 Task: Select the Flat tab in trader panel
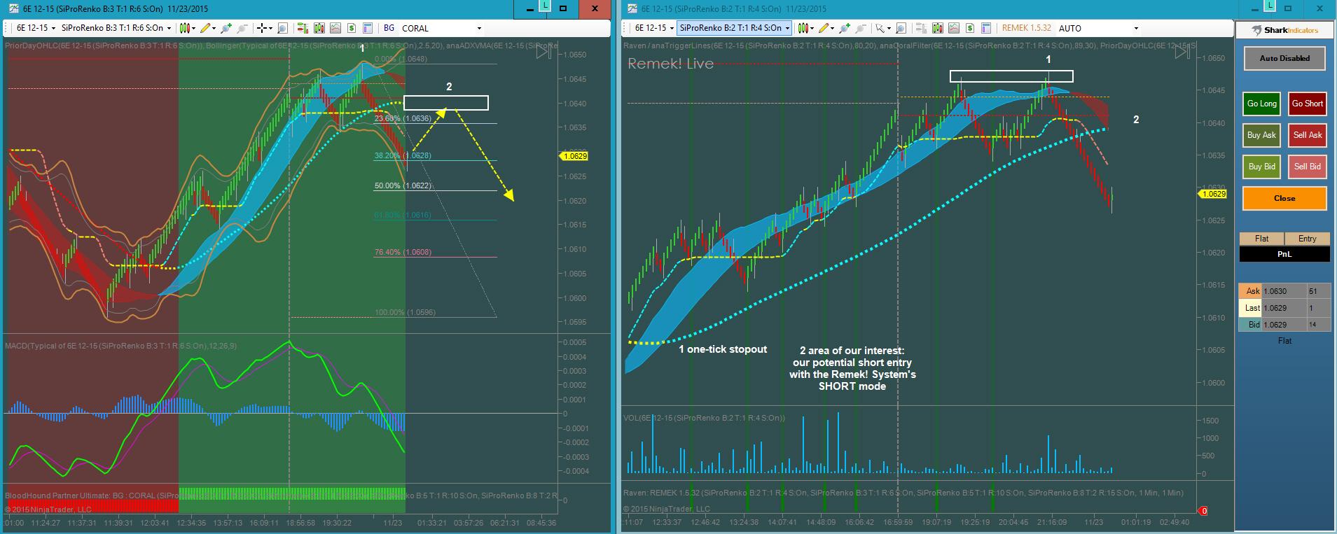[1262, 239]
